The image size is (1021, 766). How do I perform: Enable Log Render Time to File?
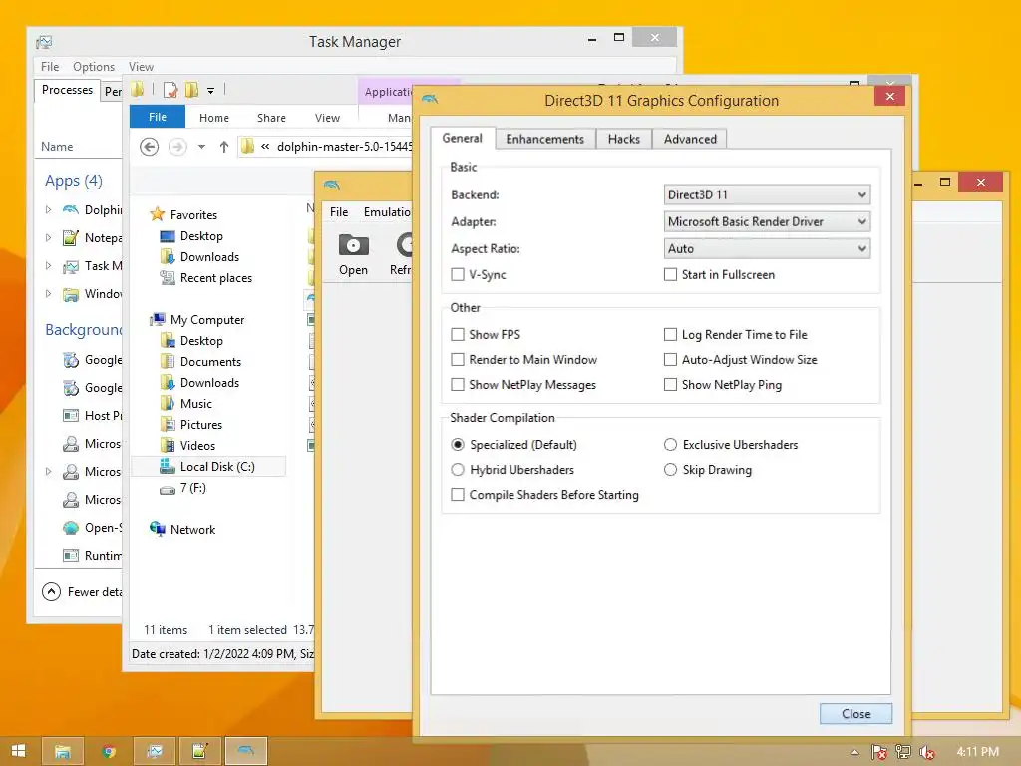pos(670,335)
